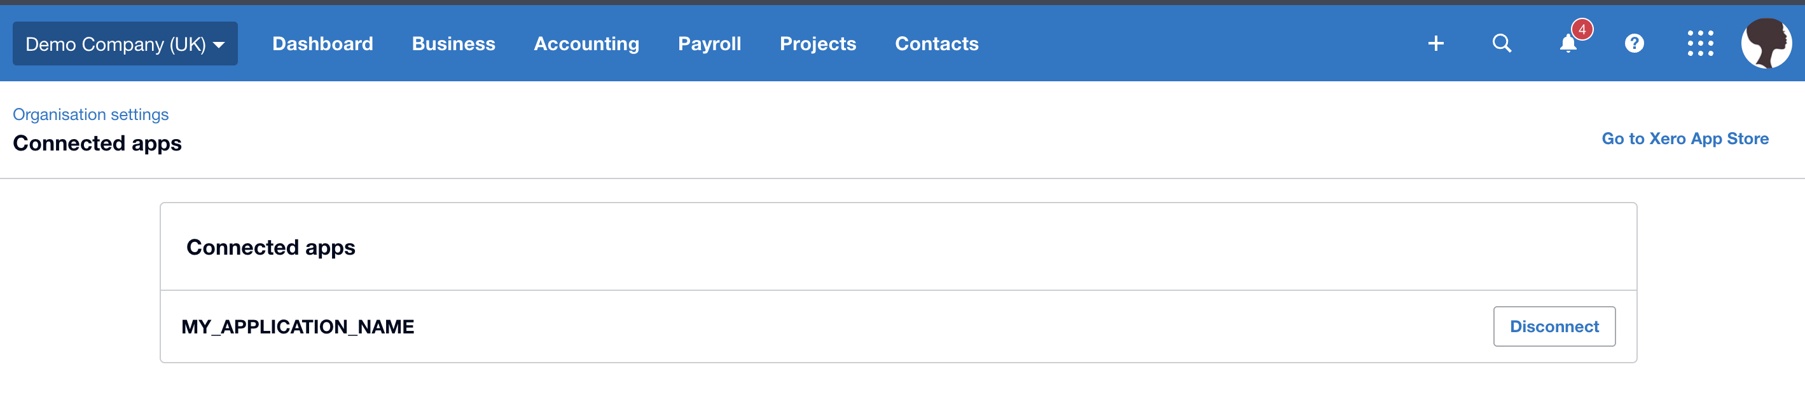Navigate to Payroll
Screen dimensions: 1805x409
[x=709, y=43]
